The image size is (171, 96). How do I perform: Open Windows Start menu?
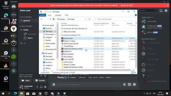coord(3,94)
